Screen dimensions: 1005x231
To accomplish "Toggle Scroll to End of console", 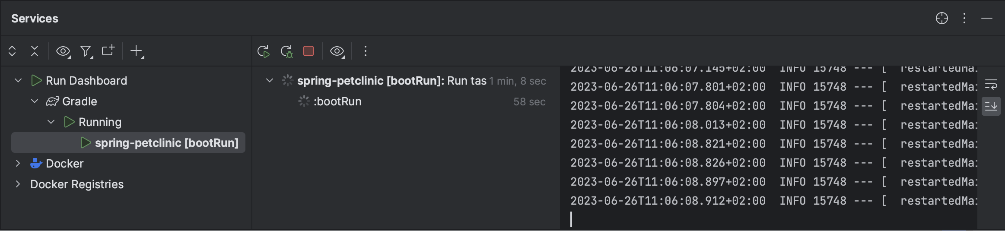I will pyautogui.click(x=991, y=106).
